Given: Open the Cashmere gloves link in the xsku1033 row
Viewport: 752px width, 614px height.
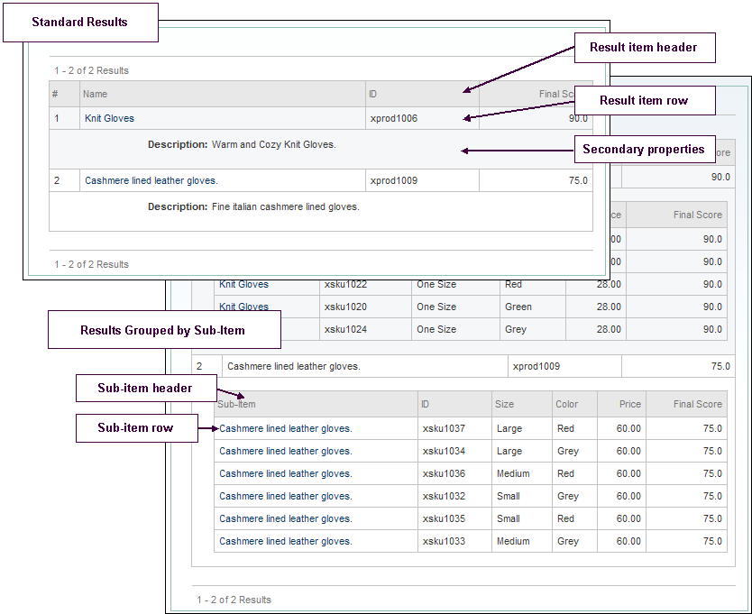Looking at the screenshot, I should (x=285, y=542).
